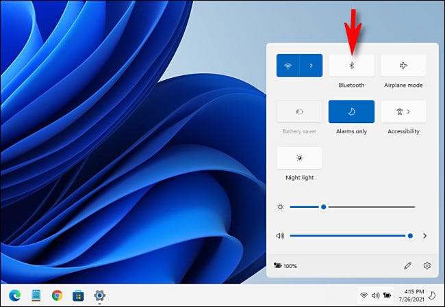Launch Microsoft Edge from the taskbar
This screenshot has height=307, width=445.
pyautogui.click(x=15, y=295)
